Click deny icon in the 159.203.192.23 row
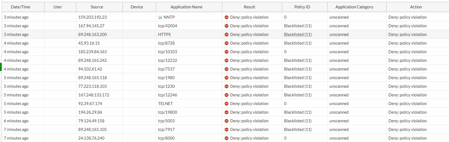The width and height of the screenshot is (449, 142). (226, 17)
